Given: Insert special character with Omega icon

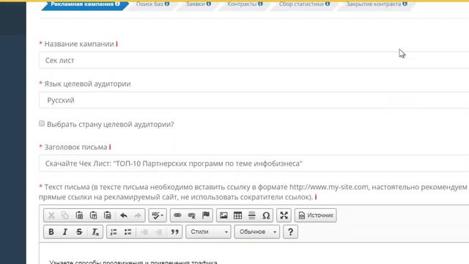Looking at the screenshot, I should point(266,215).
